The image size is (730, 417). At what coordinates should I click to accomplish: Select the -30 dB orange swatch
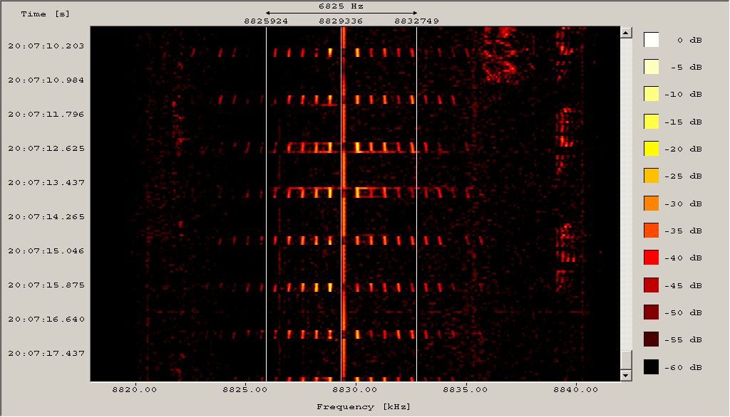652,203
